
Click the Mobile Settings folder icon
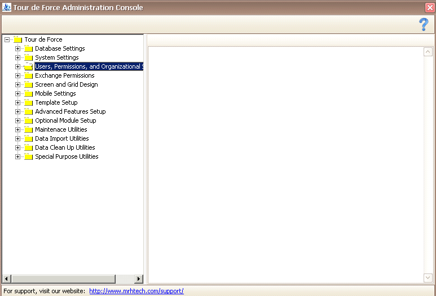point(28,93)
